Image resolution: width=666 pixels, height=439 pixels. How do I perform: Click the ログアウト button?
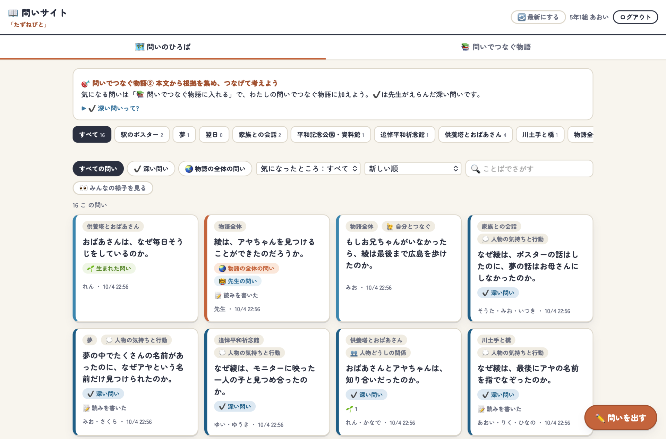[635, 17]
